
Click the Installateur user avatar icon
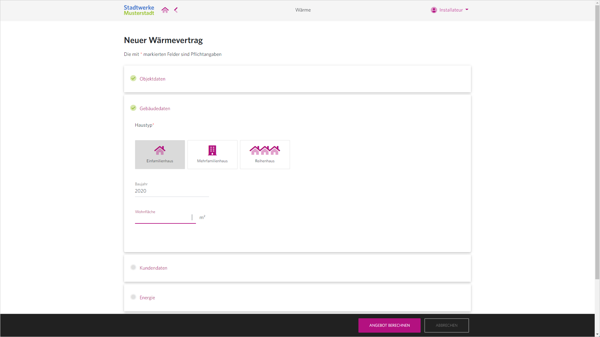point(434,10)
